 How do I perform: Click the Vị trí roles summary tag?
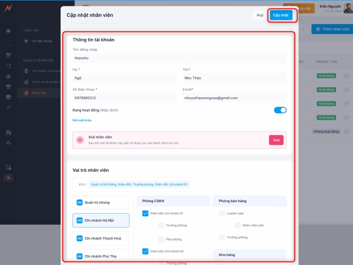point(139,184)
